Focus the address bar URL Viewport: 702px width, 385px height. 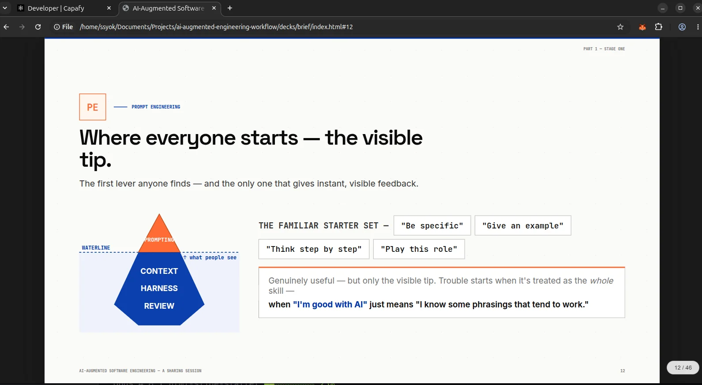pyautogui.click(x=216, y=27)
